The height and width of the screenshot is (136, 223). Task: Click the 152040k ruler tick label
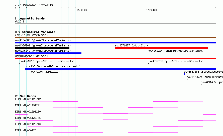click(152, 10)
